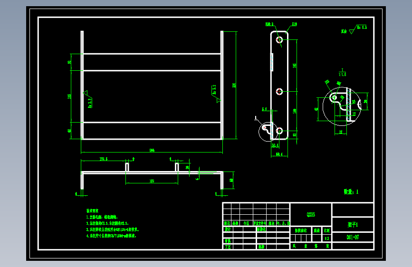Click the 197 dimension in bottom view
Screen dimensions: 412x267
click(152, 181)
